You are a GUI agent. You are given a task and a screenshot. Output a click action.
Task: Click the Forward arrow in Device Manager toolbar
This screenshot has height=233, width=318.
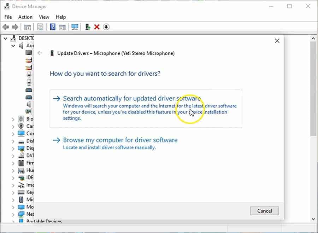coord(15,27)
